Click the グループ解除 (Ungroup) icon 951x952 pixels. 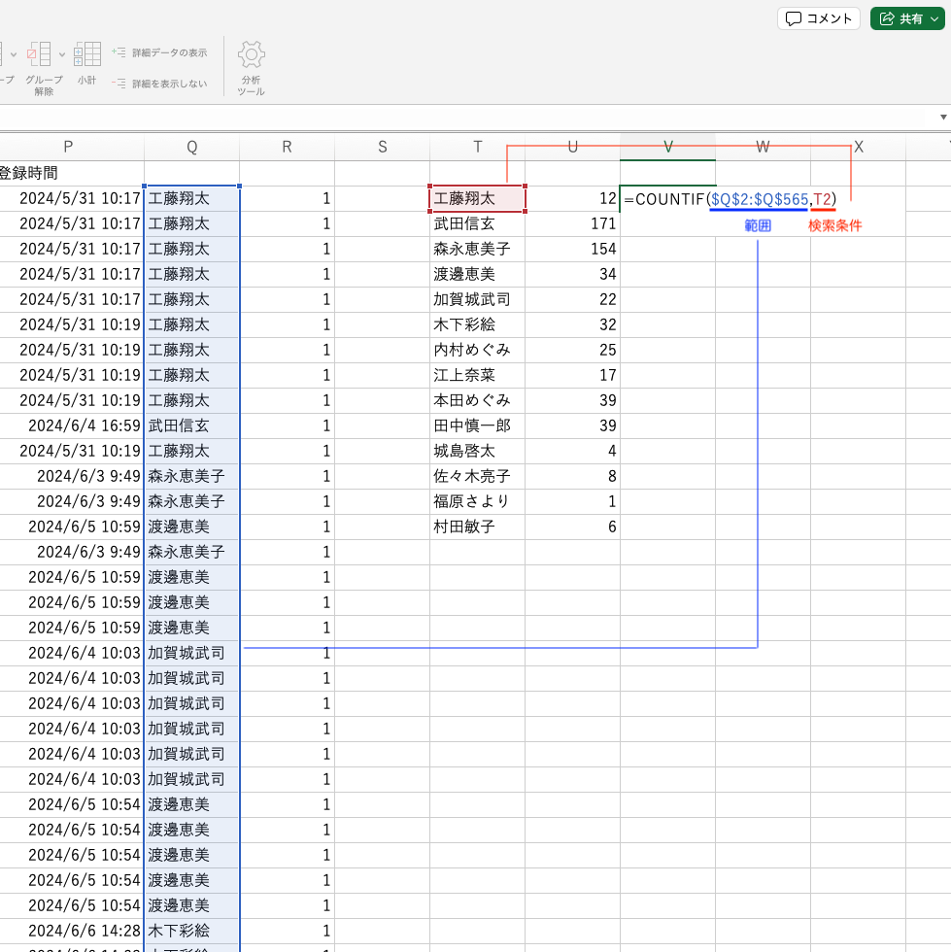pyautogui.click(x=40, y=54)
